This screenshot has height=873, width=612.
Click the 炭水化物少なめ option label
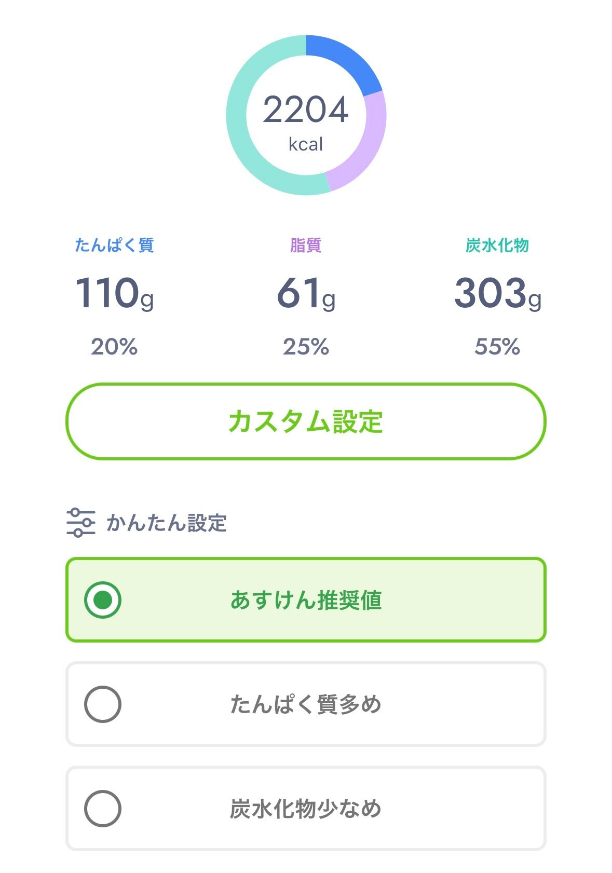tap(306, 809)
